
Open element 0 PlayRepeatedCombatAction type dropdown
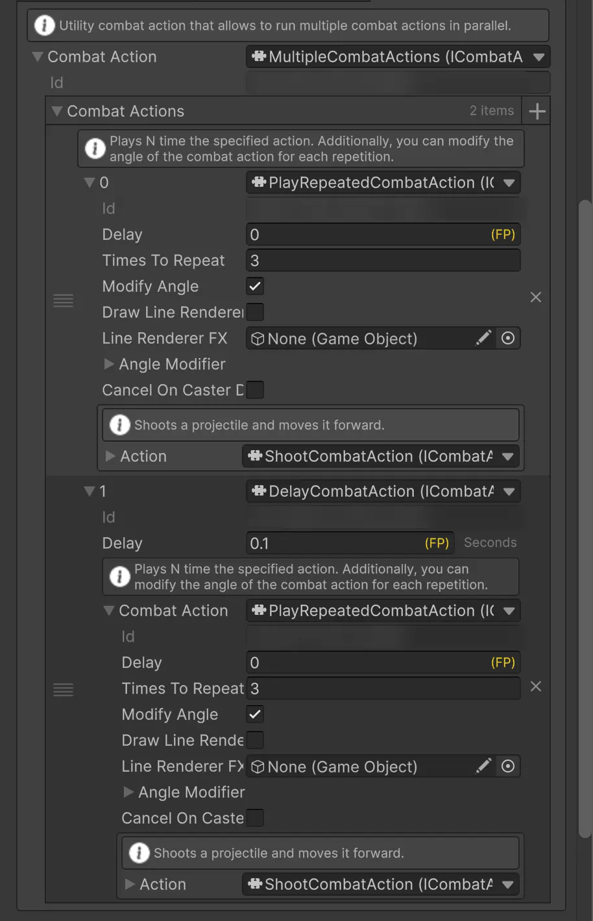coord(383,182)
